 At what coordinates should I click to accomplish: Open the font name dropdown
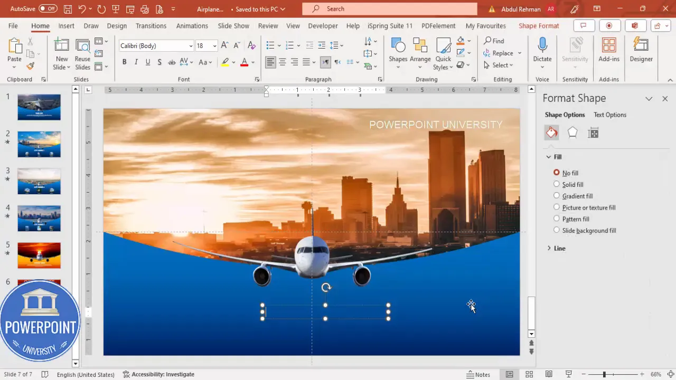point(191,46)
